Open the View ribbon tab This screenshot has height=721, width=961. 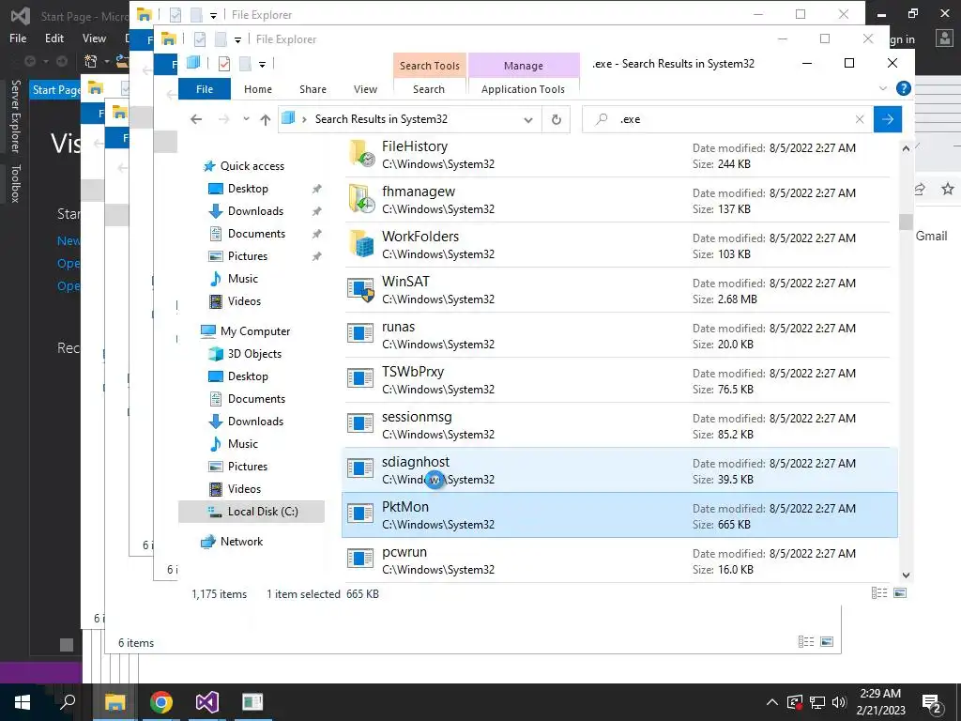tap(365, 89)
